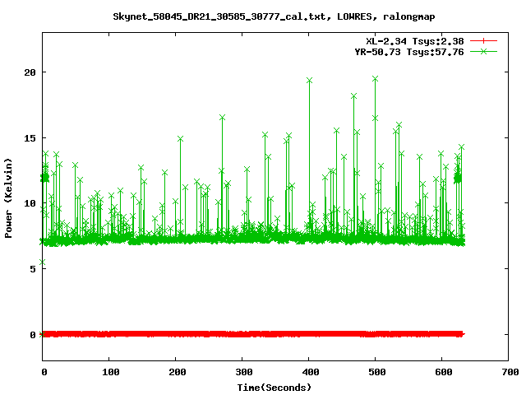Click the x-axis tick label 700

click(x=510, y=372)
